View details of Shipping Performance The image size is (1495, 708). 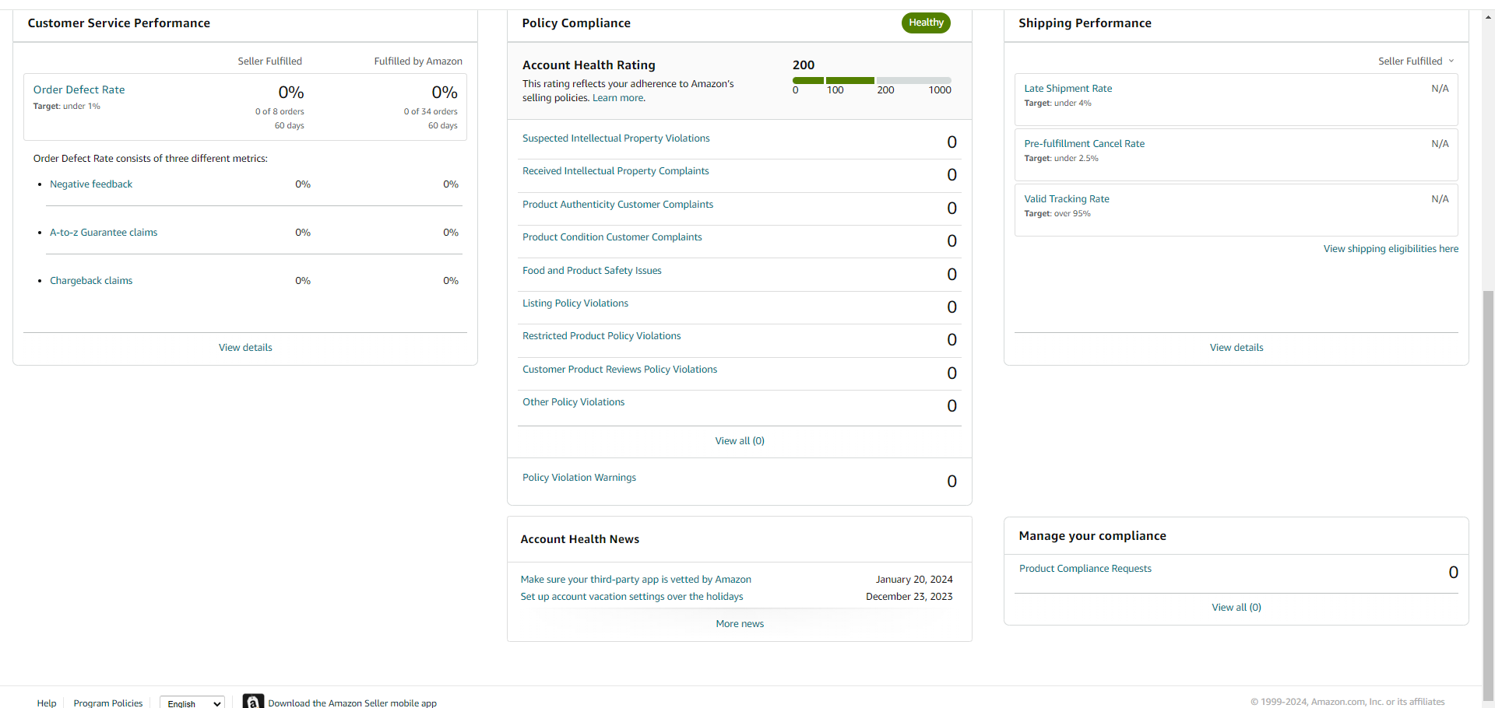(x=1236, y=348)
